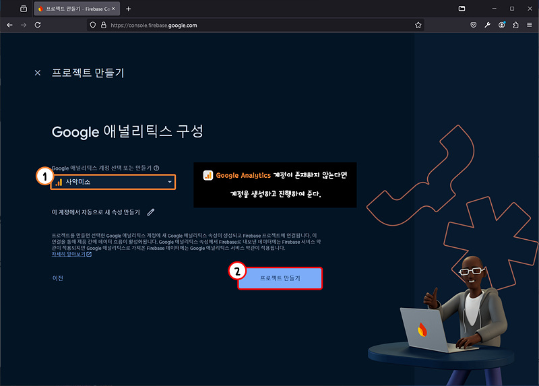Click the text 이 계정에서 자동으로 새 속성 만들기

96,212
